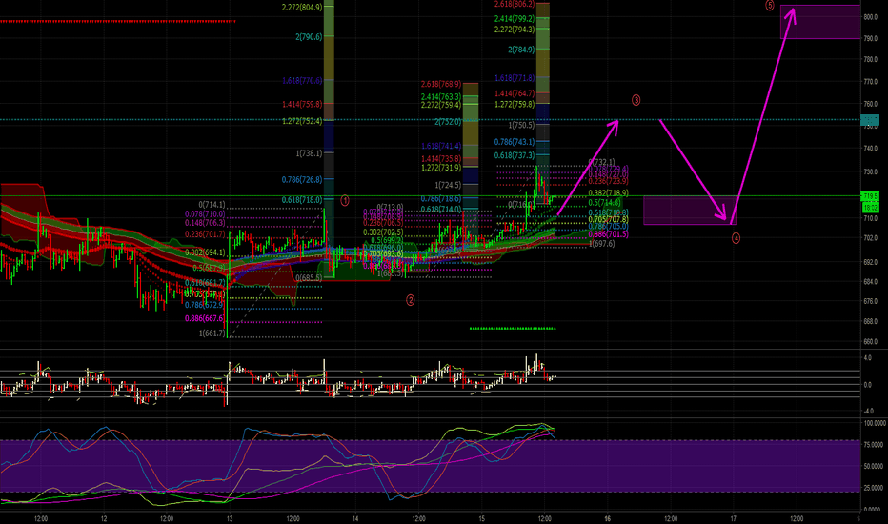Image resolution: width=888 pixels, height=524 pixels.
Task: Click date 16 on the time axis
Action: point(608,518)
